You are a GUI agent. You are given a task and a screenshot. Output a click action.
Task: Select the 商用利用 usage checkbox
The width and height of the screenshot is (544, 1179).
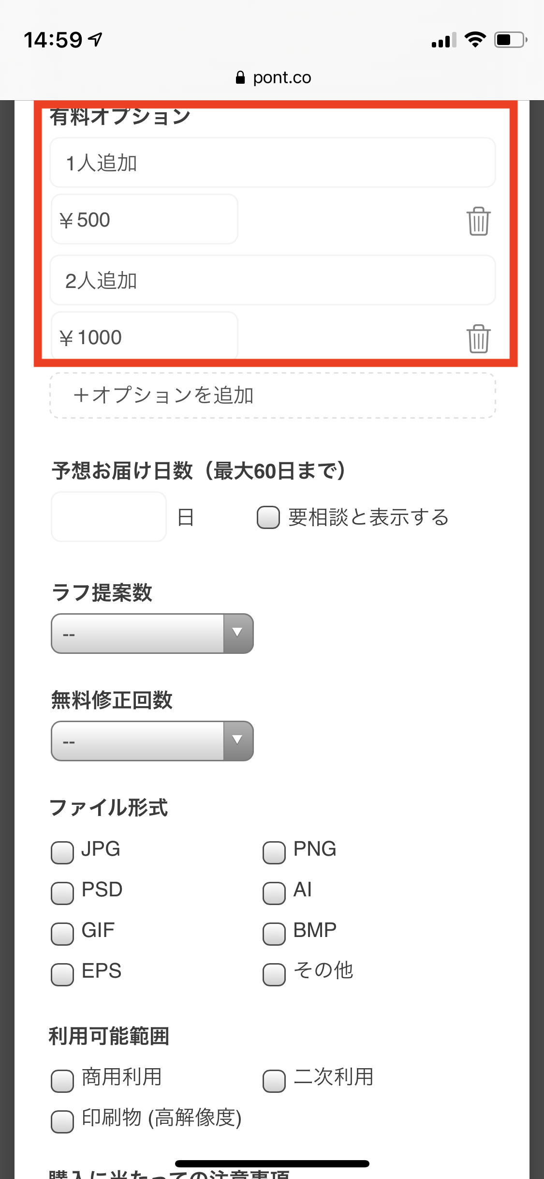[62, 1081]
